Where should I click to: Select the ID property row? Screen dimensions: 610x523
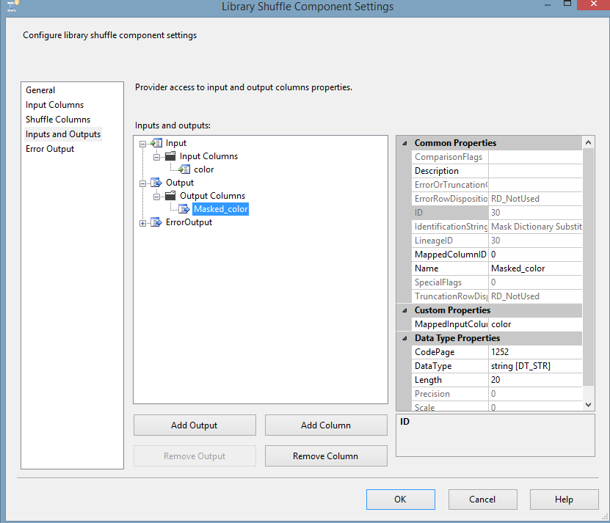[497, 213]
